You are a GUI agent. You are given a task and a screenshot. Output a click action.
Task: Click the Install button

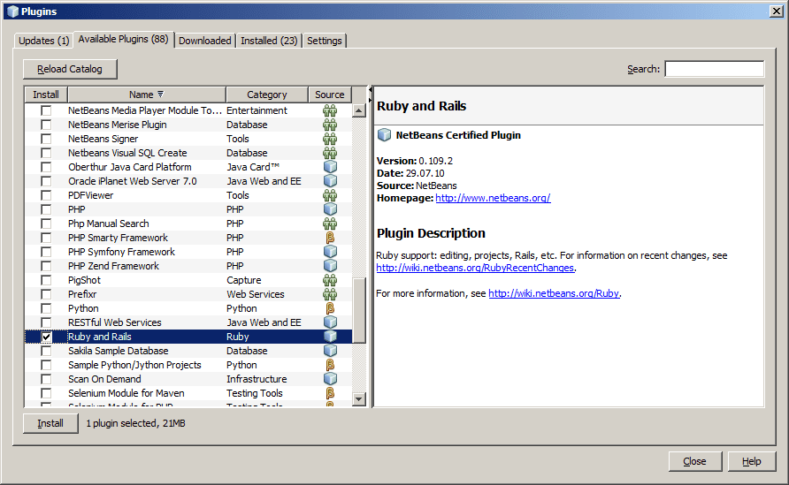tap(50, 423)
